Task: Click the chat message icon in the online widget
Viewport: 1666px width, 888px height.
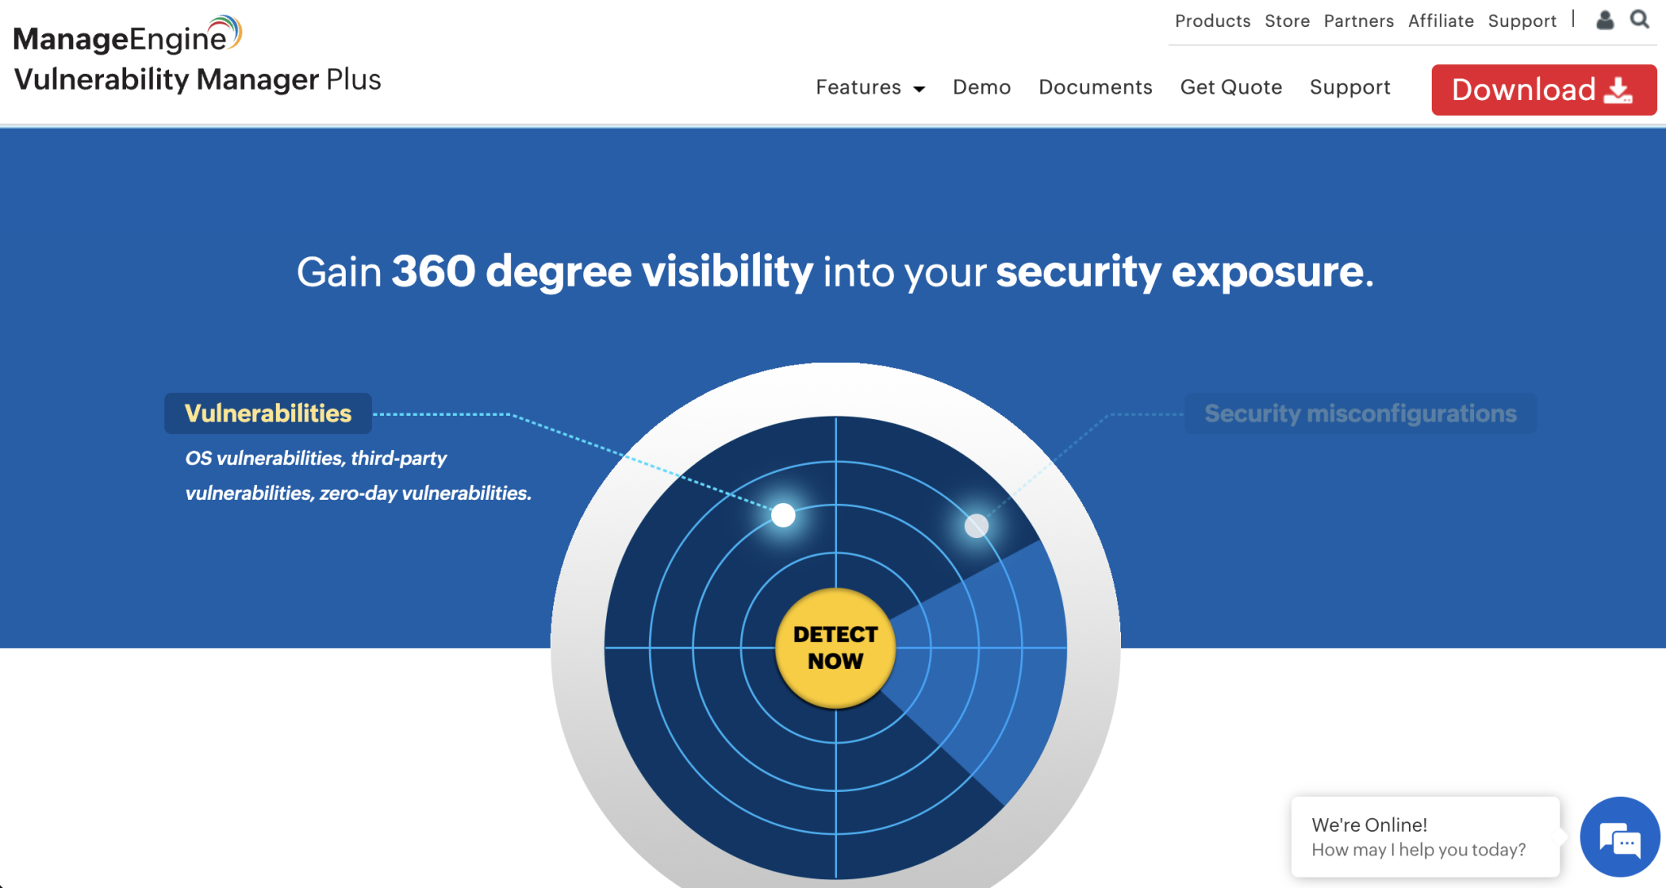Action: (1620, 836)
